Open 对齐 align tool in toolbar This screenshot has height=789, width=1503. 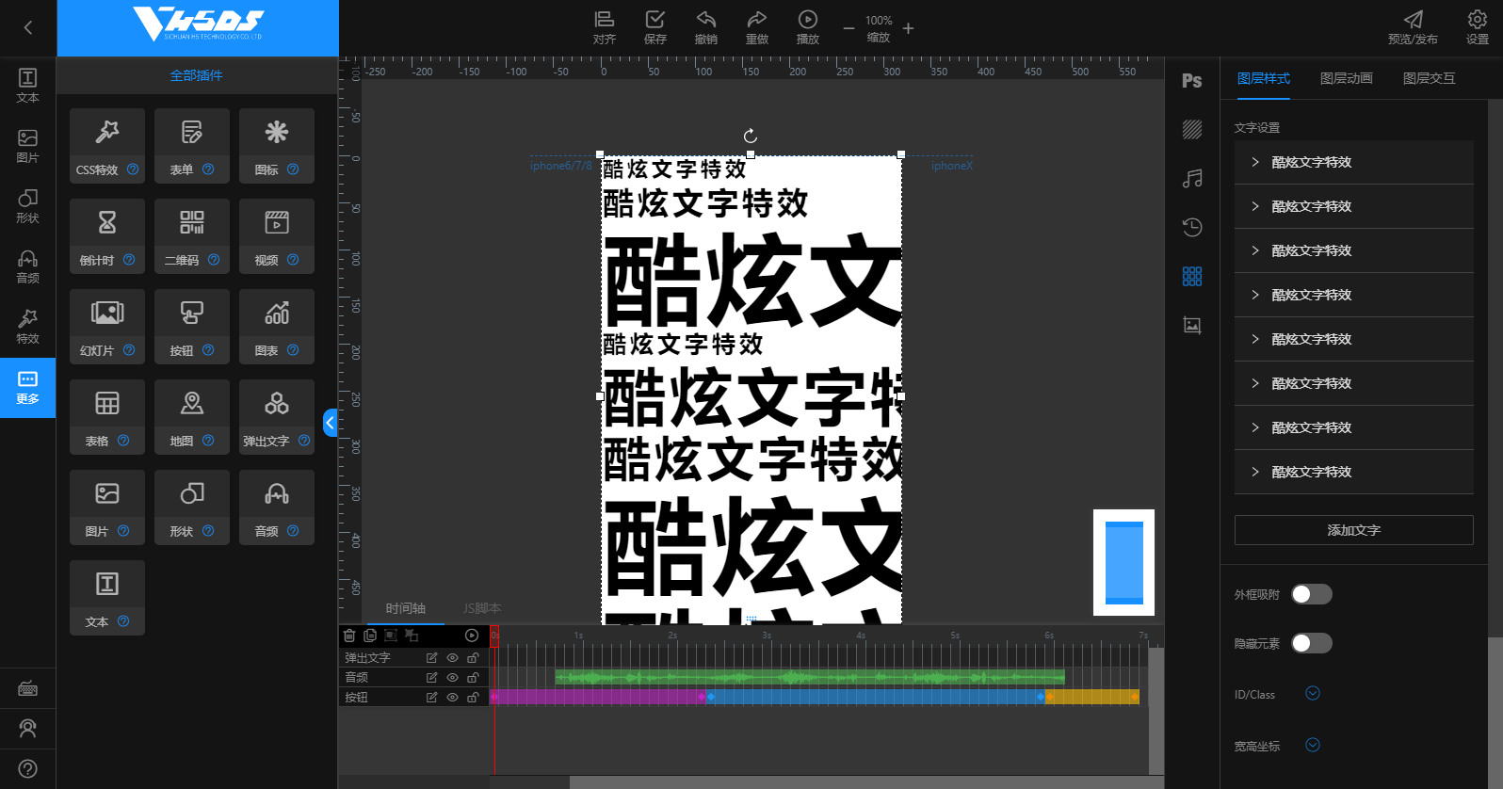coord(605,28)
